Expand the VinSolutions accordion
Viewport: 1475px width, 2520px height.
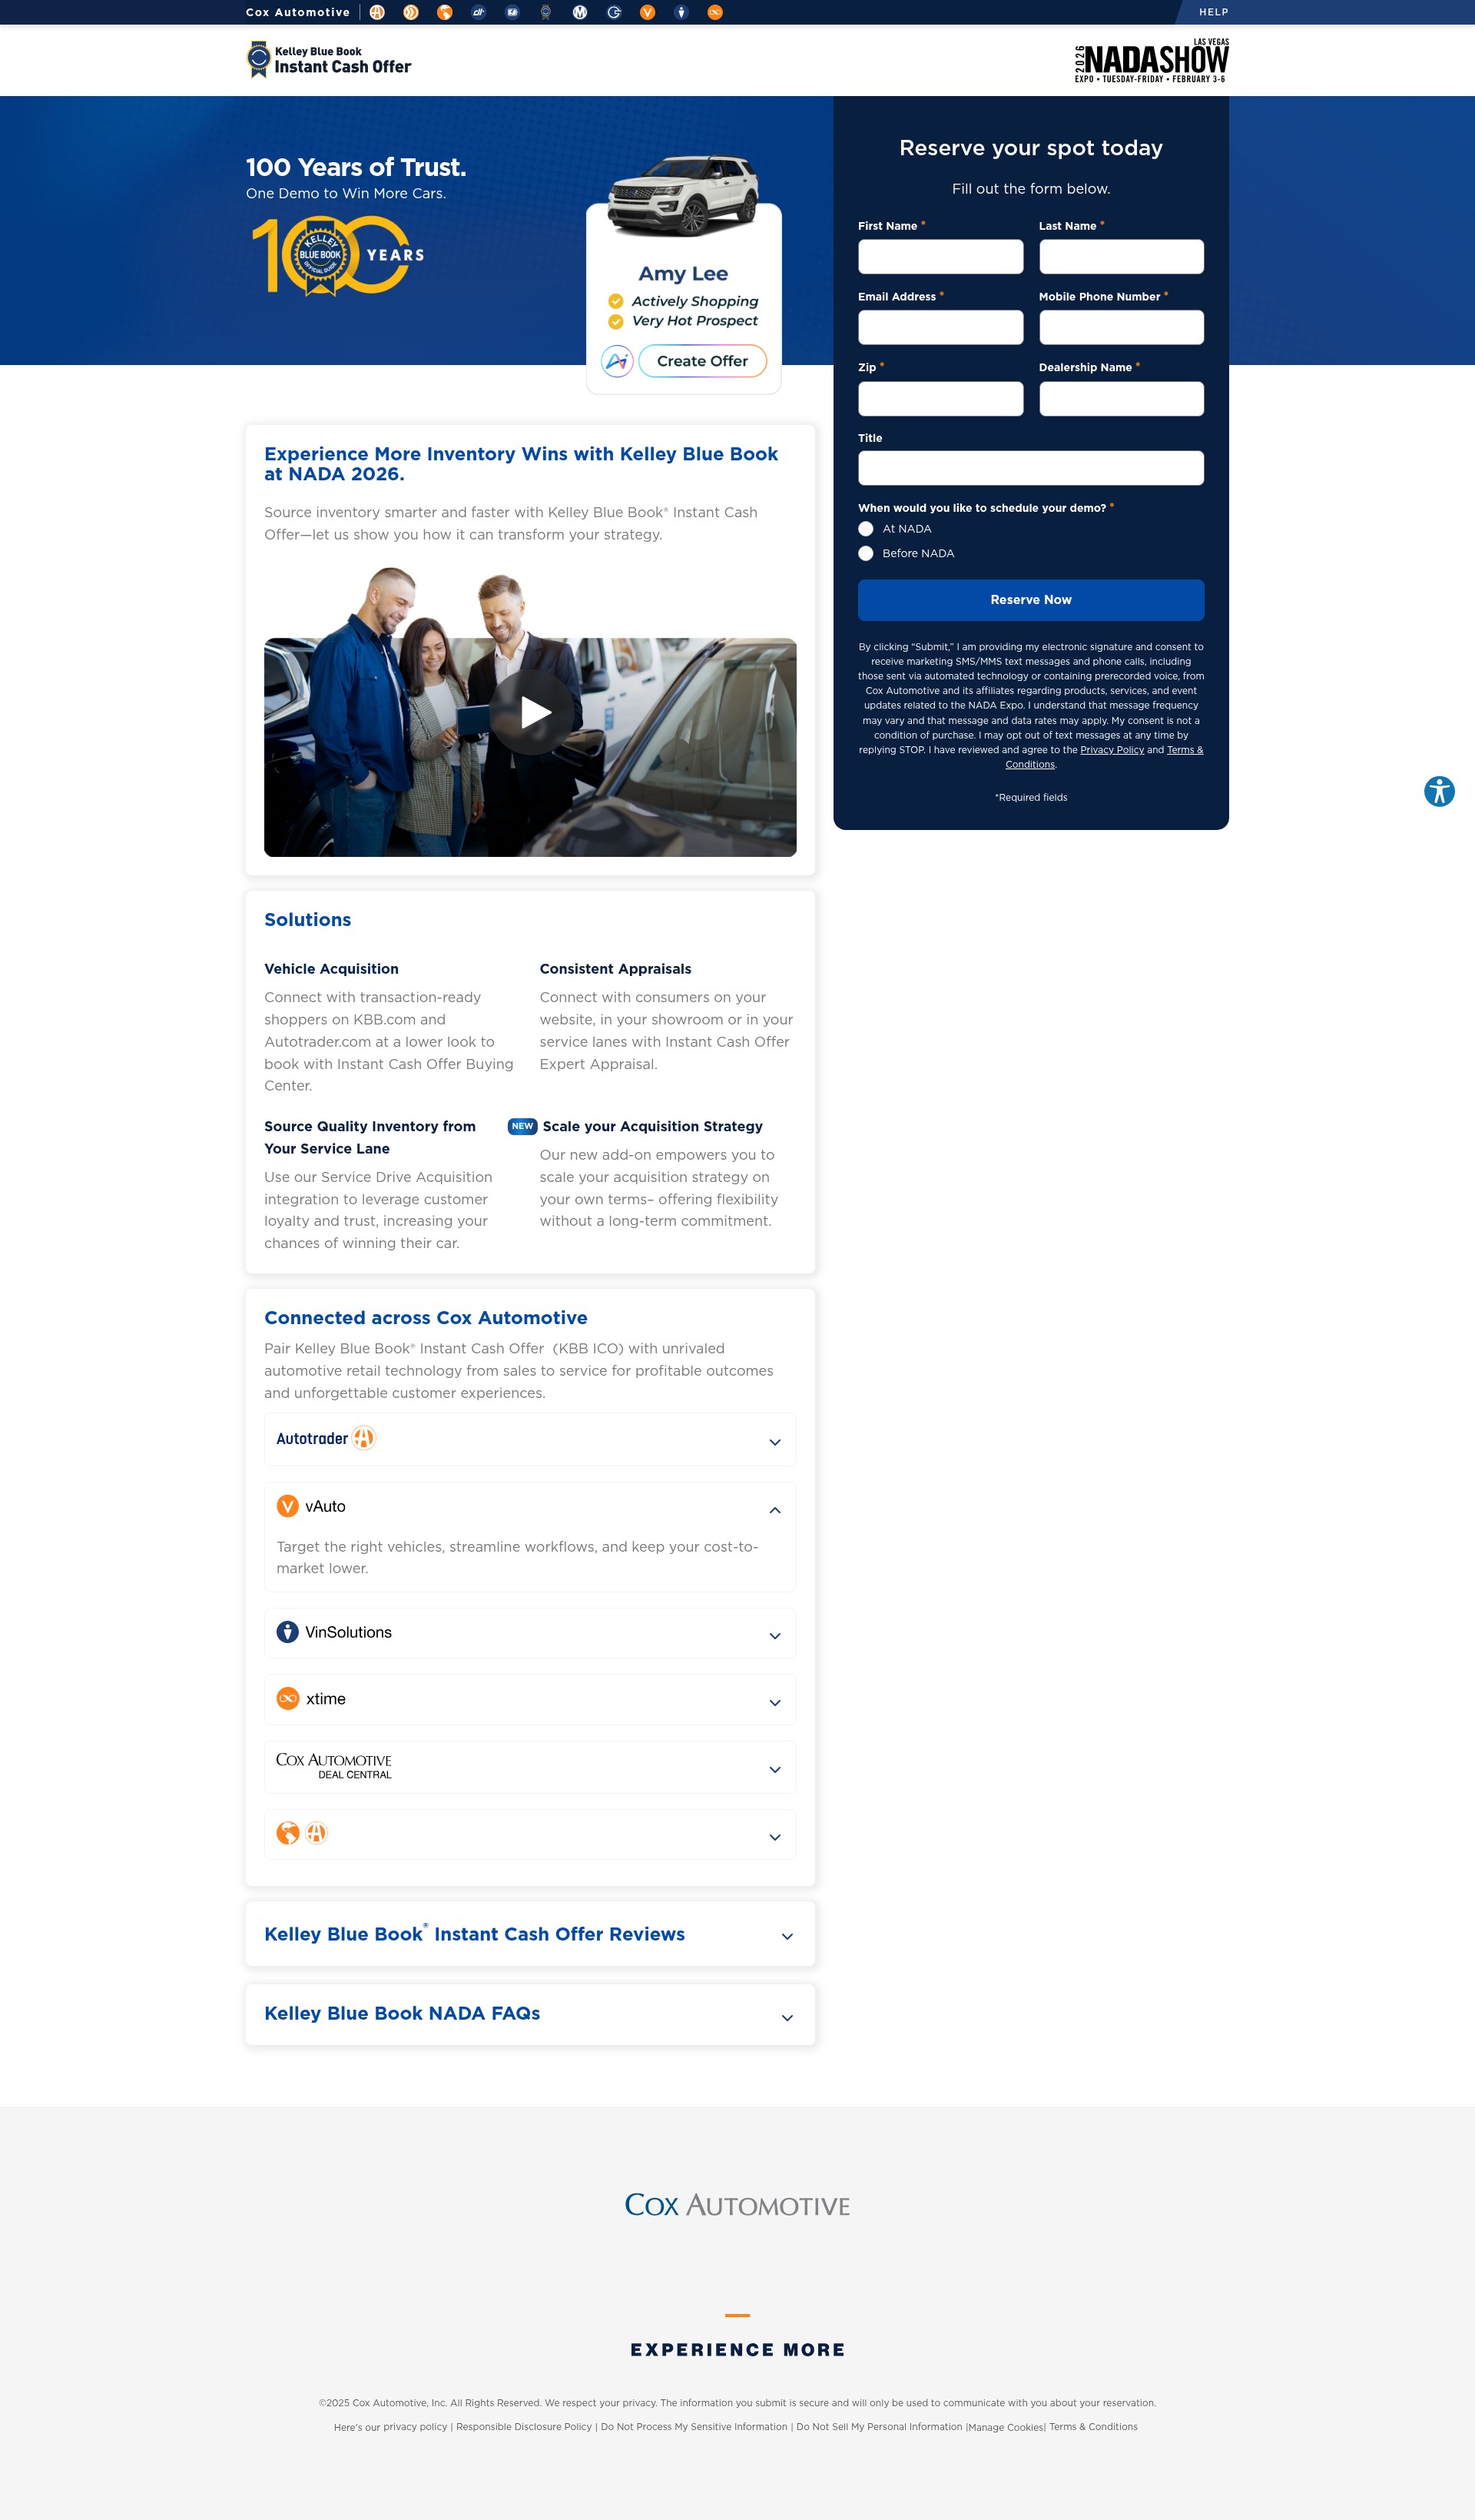pos(531,1633)
